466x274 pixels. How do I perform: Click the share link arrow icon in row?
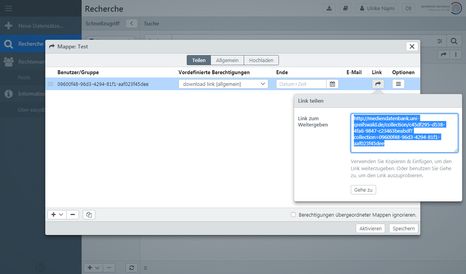pos(378,84)
